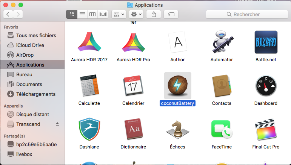Click the Applications folder icon in title bar
Viewport: 291px width, 165px height.
(x=130, y=5)
